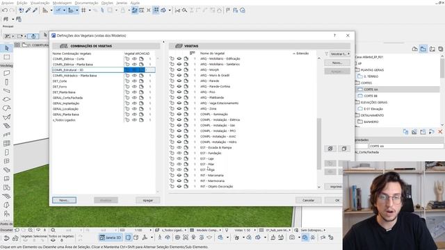
Task: Click the red delete X in the Navigator
Action: [440, 132]
